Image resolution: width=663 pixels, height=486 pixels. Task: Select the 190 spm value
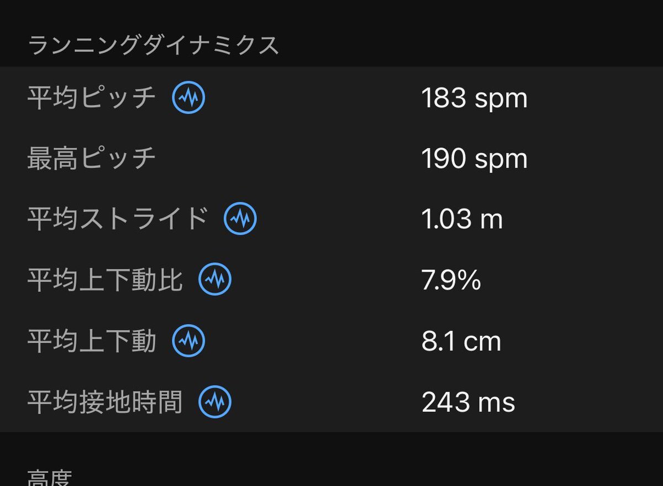click(474, 159)
